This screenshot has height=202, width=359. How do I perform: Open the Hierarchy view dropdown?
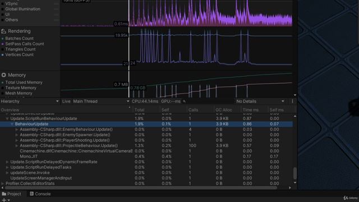pyautogui.click(x=30, y=101)
